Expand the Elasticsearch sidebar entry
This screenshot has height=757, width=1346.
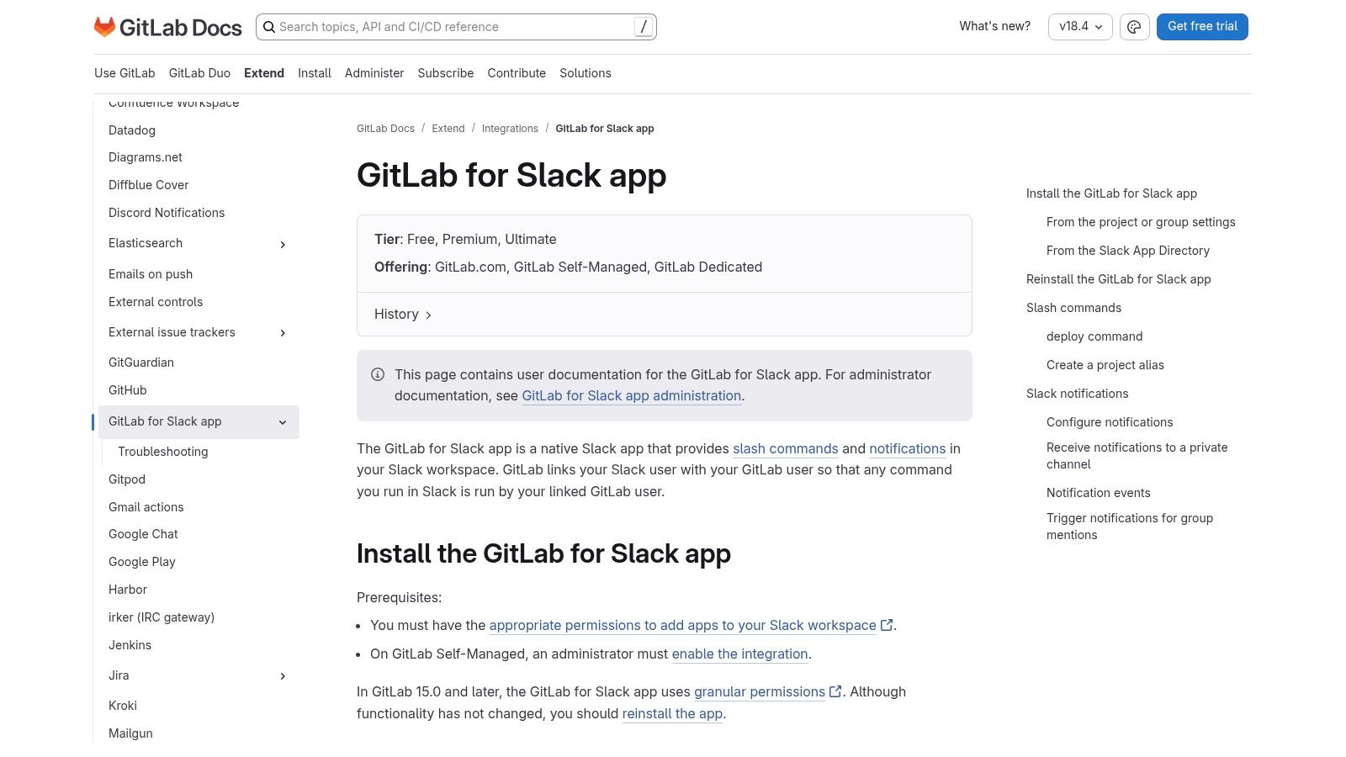pyautogui.click(x=283, y=244)
